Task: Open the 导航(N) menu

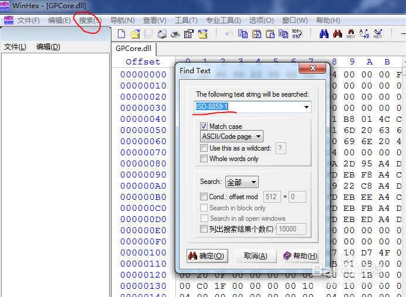Action: click(x=123, y=20)
